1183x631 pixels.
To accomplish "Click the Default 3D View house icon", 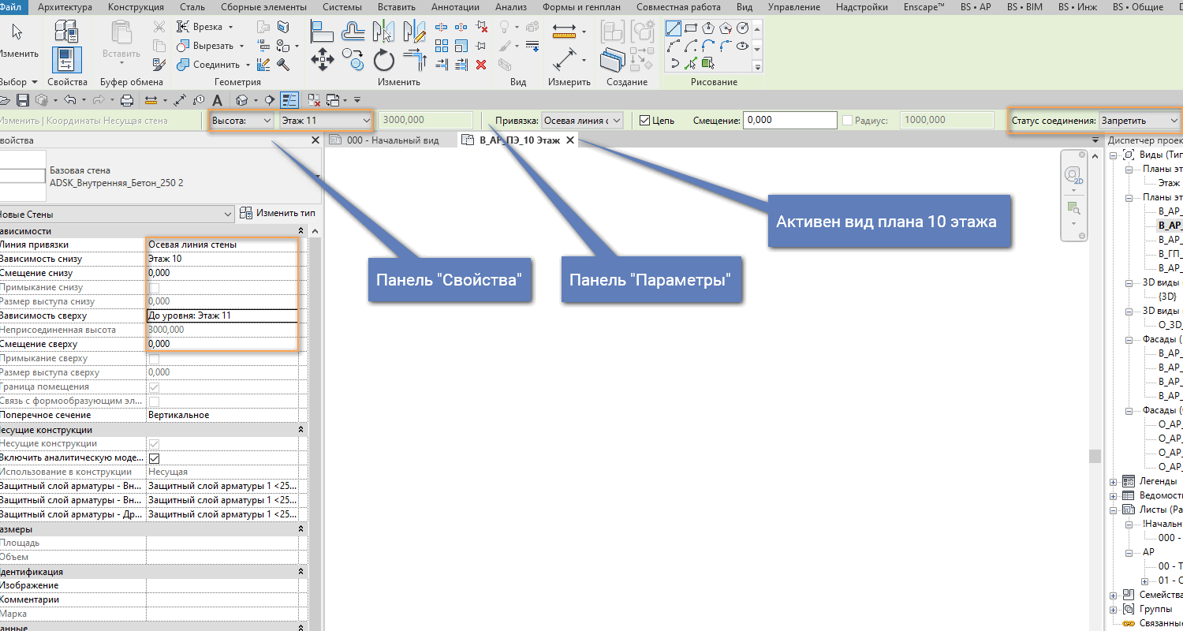I will coord(242,100).
